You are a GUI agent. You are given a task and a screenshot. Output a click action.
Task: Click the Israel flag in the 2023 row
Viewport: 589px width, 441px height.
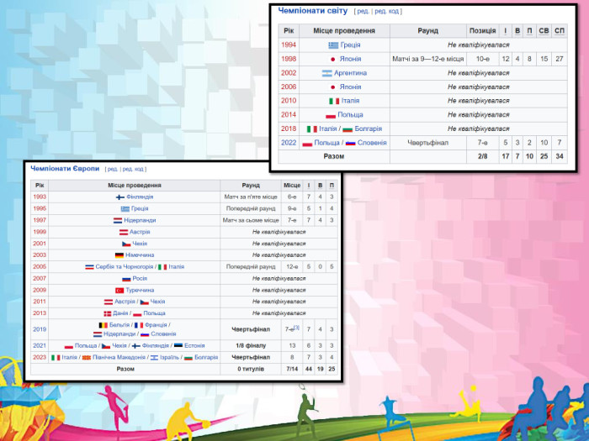click(x=153, y=357)
